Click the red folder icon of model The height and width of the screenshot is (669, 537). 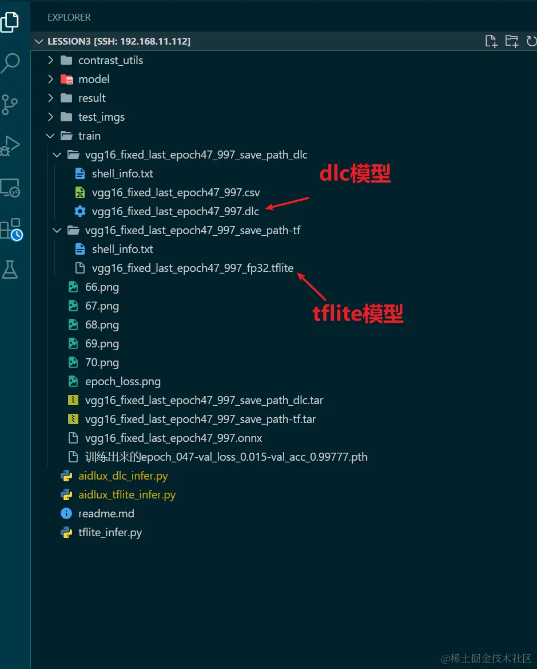coord(66,80)
